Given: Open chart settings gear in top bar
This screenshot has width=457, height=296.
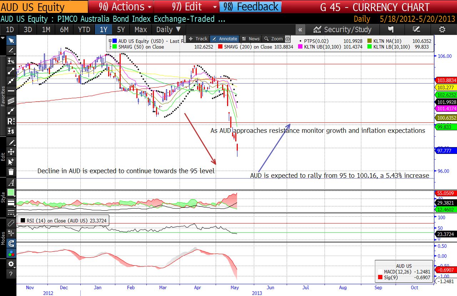Looking at the screenshot, I should [x=442, y=30].
